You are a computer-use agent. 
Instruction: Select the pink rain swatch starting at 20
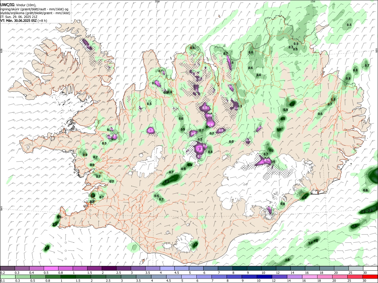point(340,277)
